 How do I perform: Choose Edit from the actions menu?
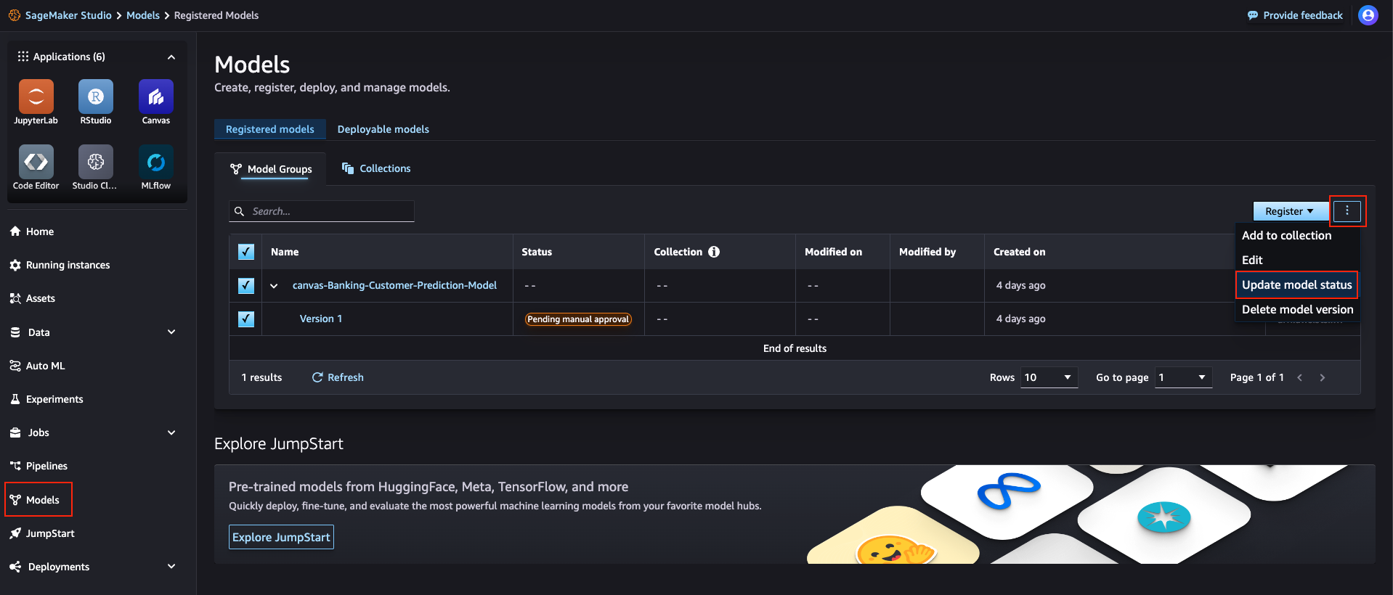click(x=1252, y=260)
